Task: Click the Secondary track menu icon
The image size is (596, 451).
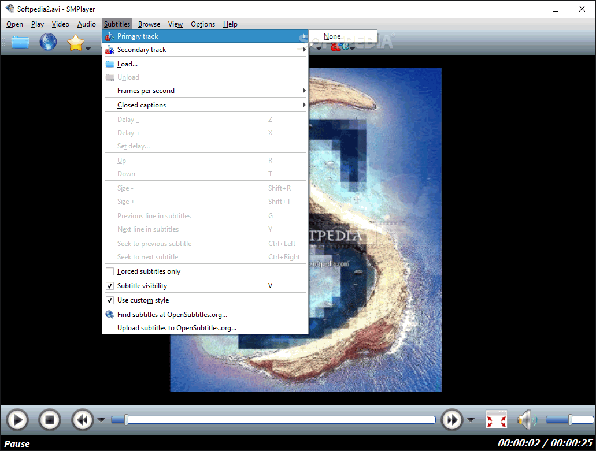Action: 110,50
